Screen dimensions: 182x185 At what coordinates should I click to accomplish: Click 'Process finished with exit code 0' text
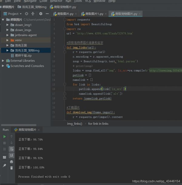44,177
